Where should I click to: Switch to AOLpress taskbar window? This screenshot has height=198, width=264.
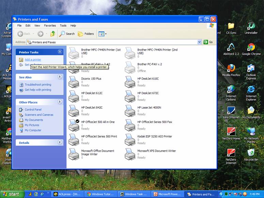[67, 194]
